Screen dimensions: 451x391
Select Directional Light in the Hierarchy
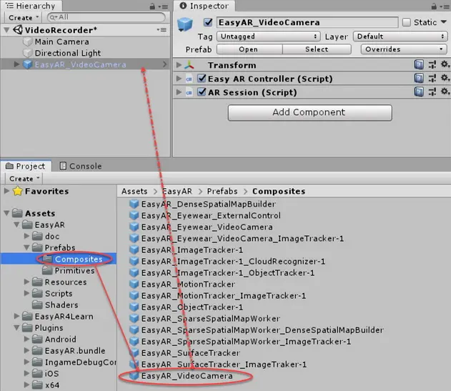(85, 53)
